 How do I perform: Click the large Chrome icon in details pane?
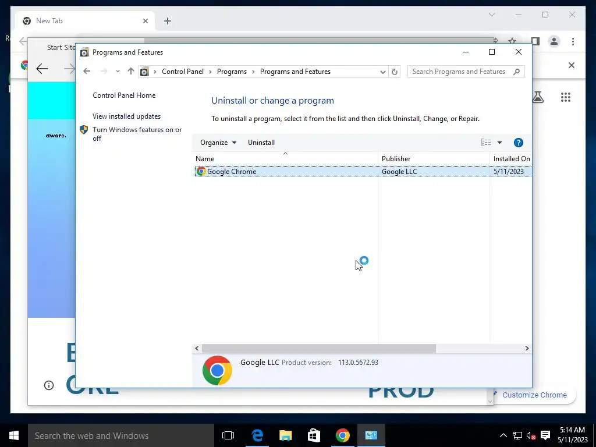pyautogui.click(x=217, y=371)
